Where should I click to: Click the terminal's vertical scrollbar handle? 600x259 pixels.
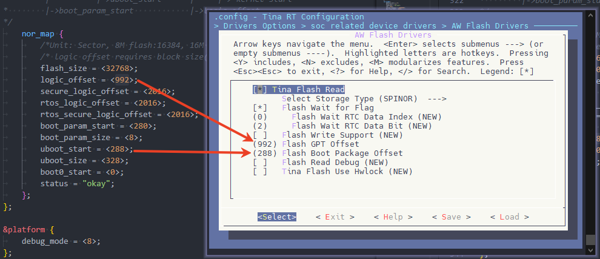click(589, 238)
